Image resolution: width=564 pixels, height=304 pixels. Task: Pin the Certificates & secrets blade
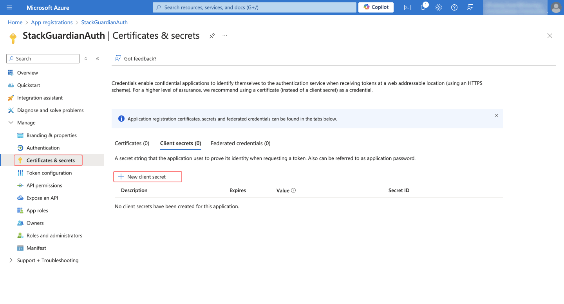pos(212,36)
